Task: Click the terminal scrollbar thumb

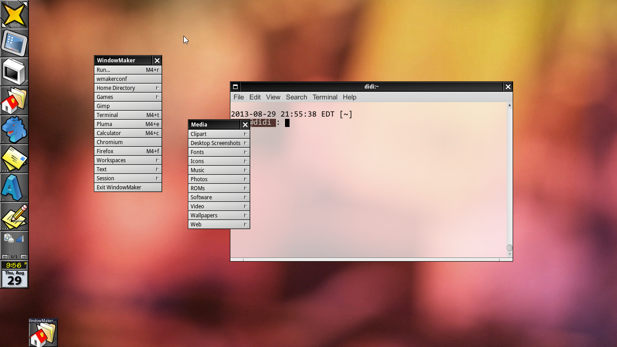Action: click(x=509, y=248)
